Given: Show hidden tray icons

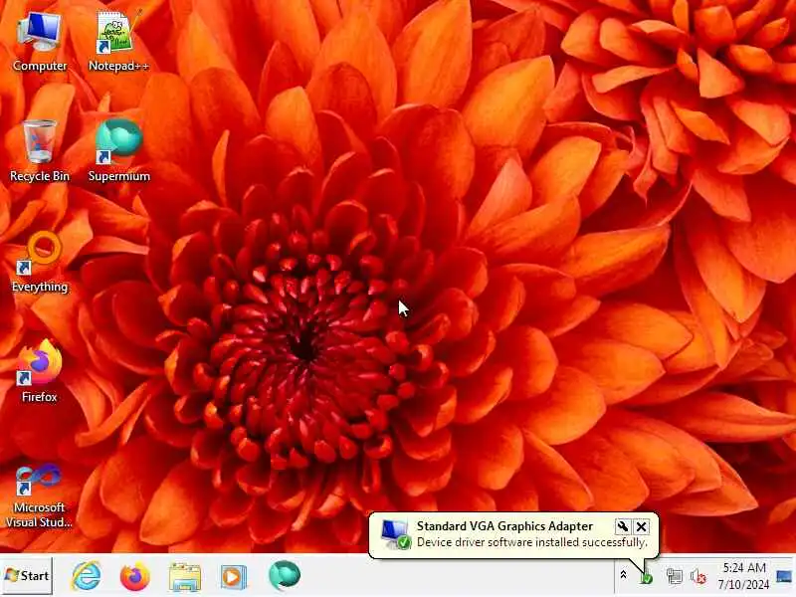Looking at the screenshot, I should click(623, 575).
